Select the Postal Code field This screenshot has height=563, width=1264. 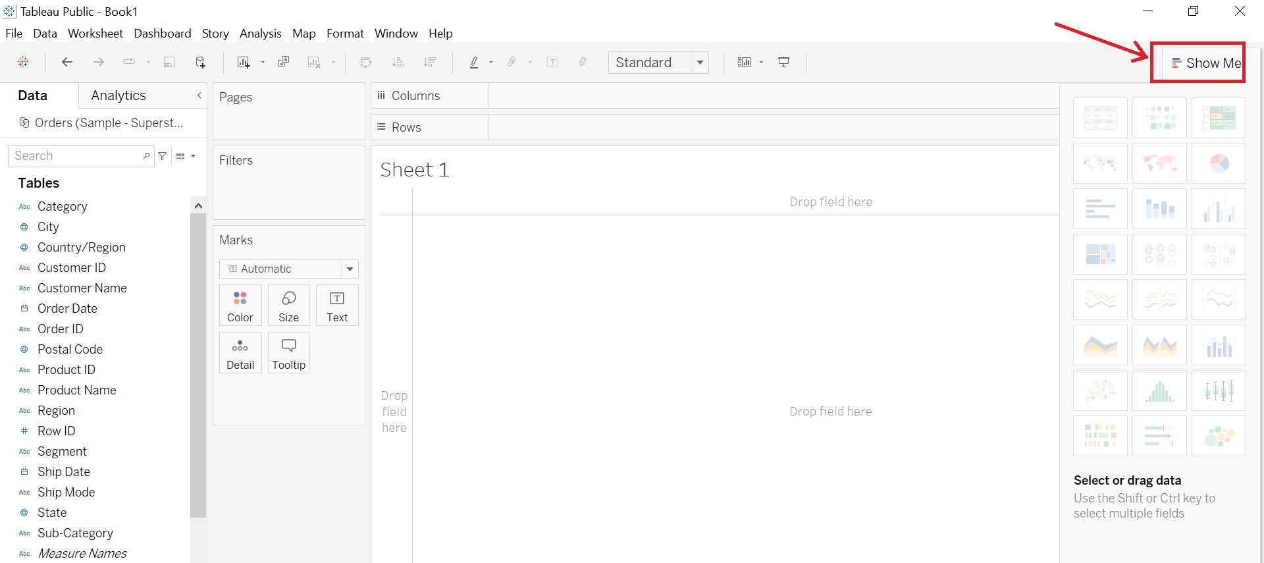point(70,350)
